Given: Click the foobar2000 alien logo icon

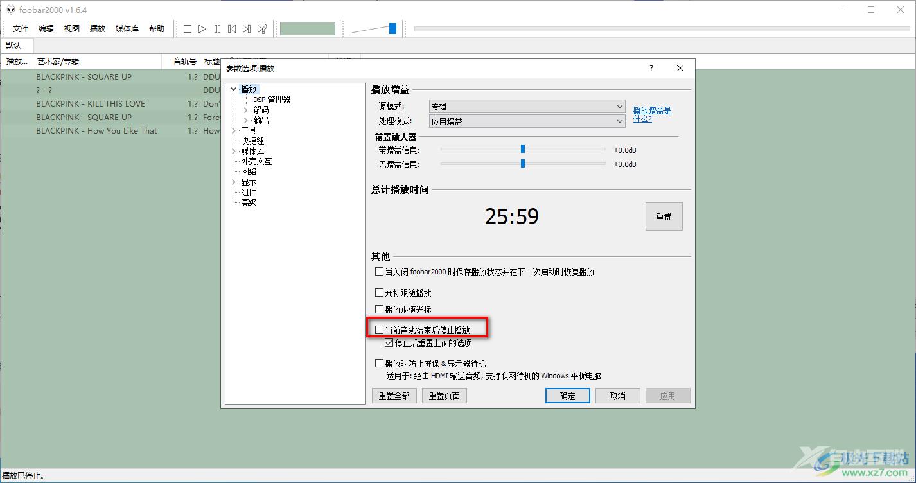Looking at the screenshot, I should [10, 10].
